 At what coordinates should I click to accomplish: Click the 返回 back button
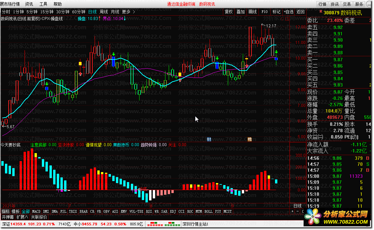tap(300, 12)
